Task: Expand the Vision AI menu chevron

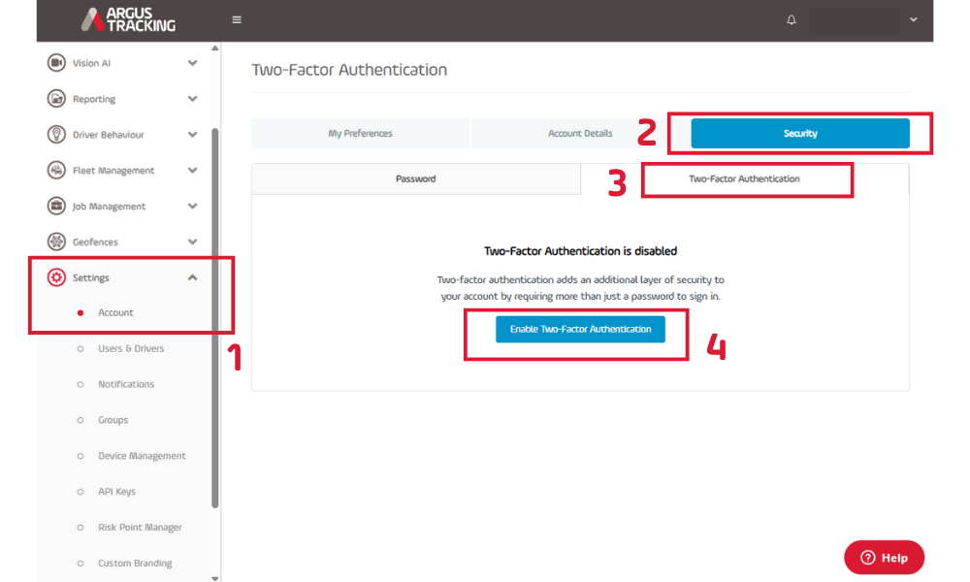Action: pyautogui.click(x=192, y=63)
